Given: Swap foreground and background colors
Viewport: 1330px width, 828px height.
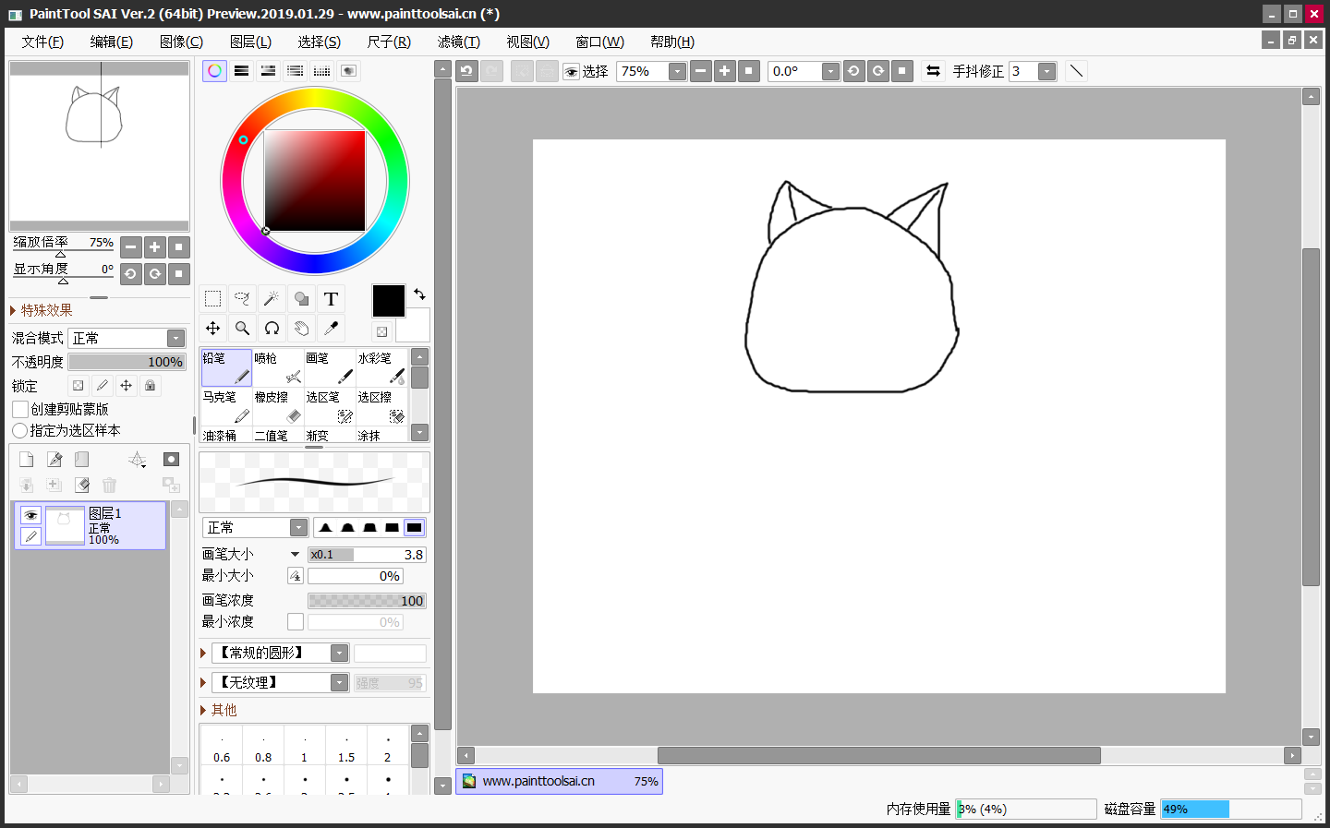Looking at the screenshot, I should [419, 294].
